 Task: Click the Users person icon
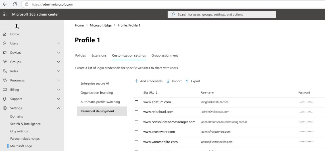coord(5,43)
